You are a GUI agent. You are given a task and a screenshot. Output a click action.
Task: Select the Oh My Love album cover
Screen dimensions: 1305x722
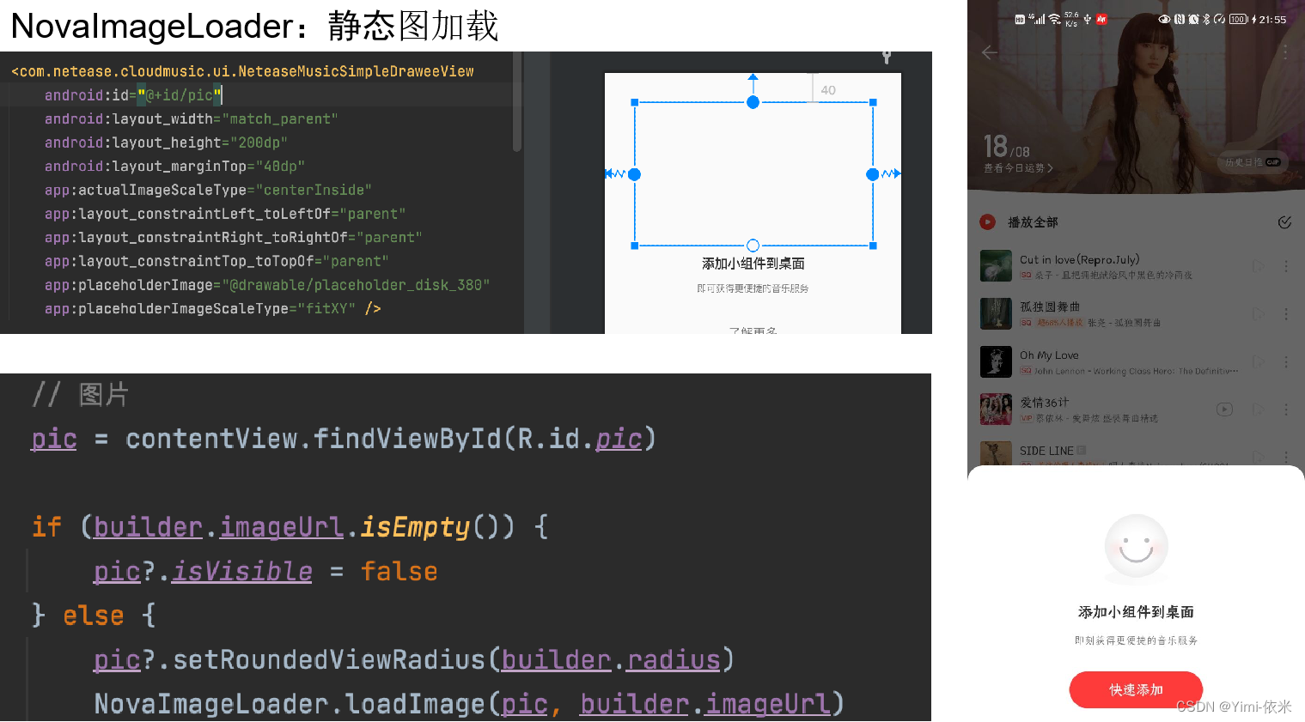click(996, 361)
